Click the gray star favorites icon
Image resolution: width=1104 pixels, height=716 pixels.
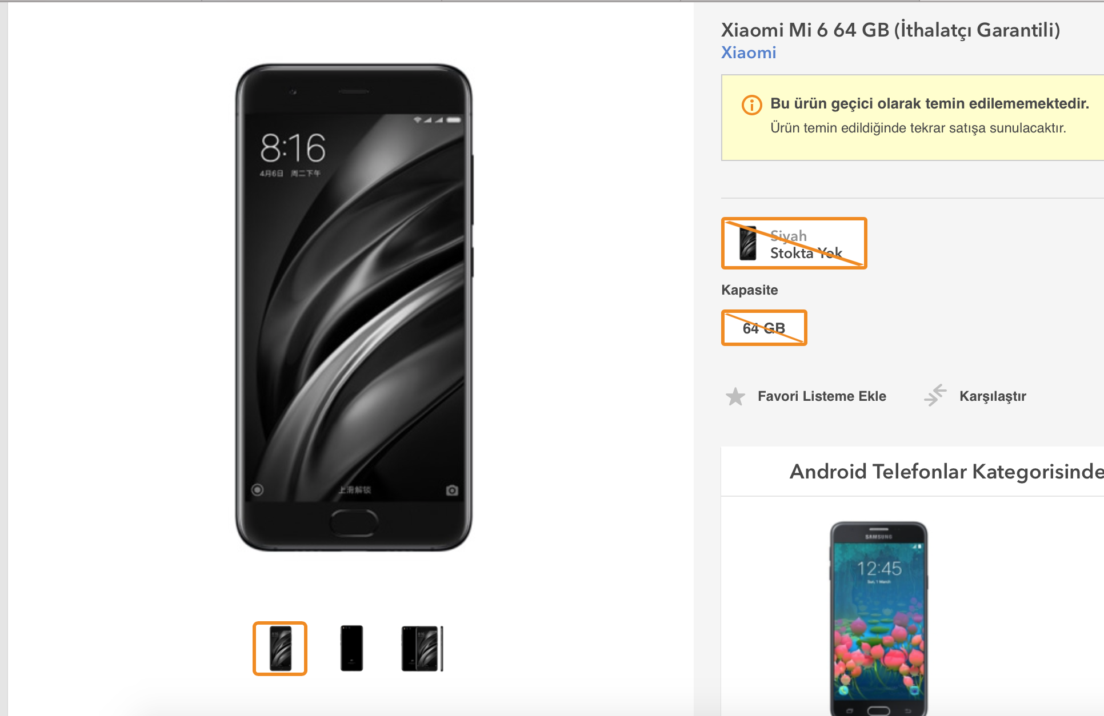[735, 396]
